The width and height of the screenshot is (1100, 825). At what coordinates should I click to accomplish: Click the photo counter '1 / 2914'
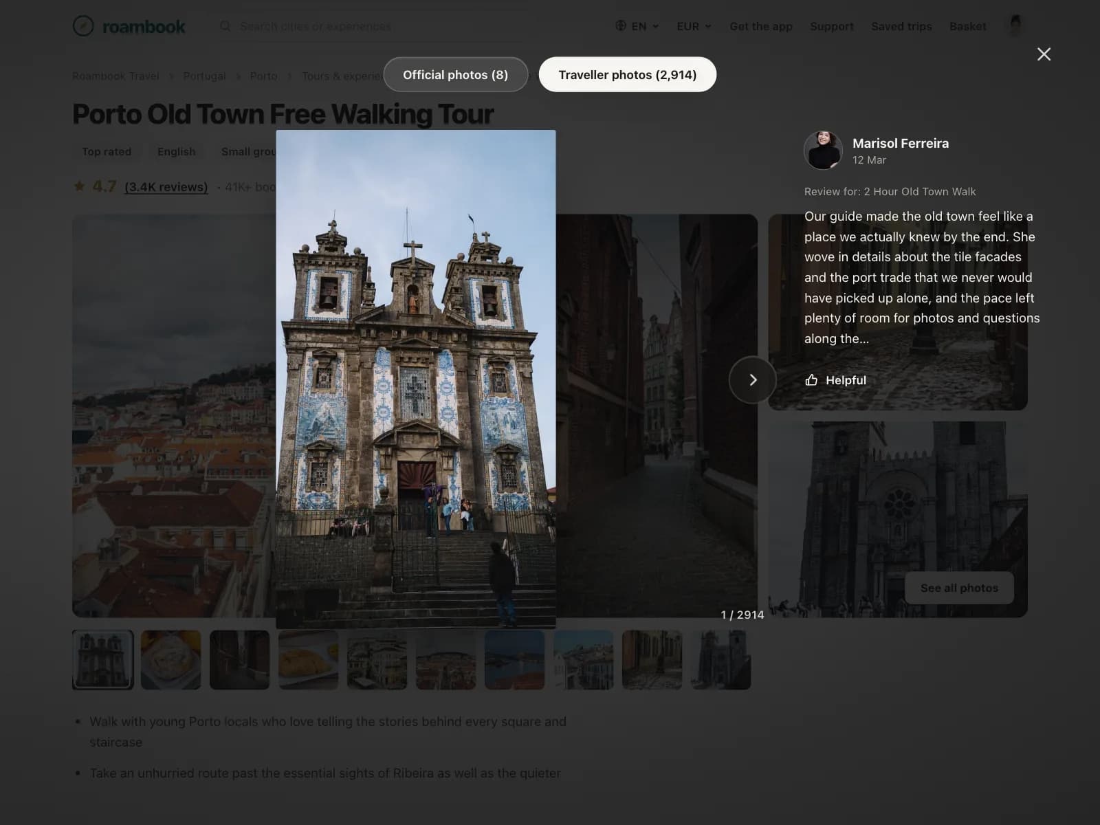742,615
